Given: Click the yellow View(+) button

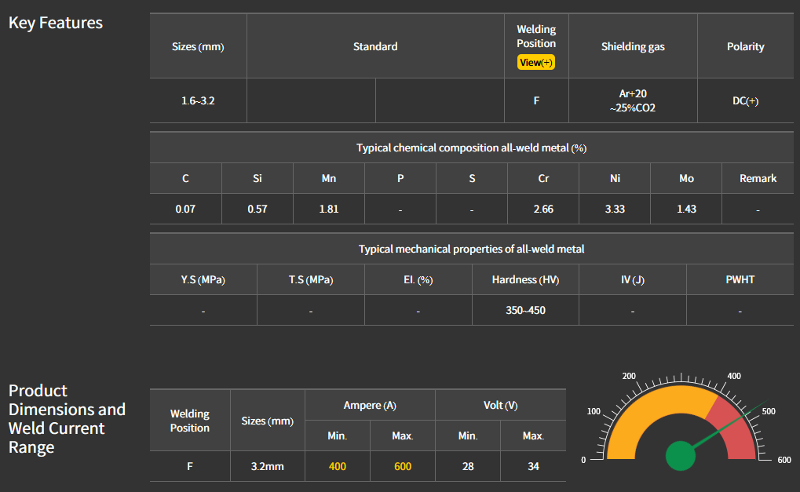Looking at the screenshot, I should pyautogui.click(x=536, y=63).
